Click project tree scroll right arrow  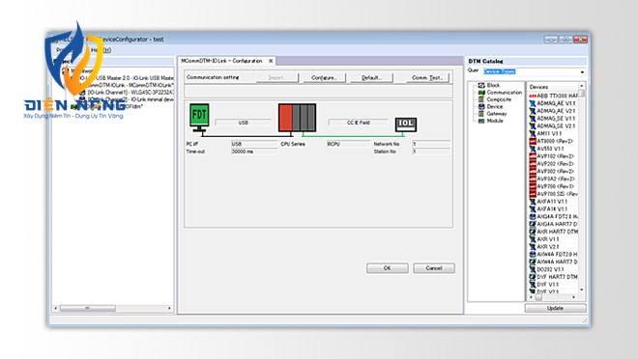pos(170,309)
